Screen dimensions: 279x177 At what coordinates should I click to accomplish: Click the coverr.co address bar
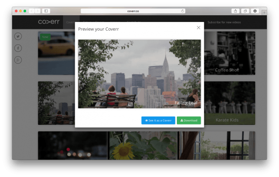pyautogui.click(x=133, y=11)
